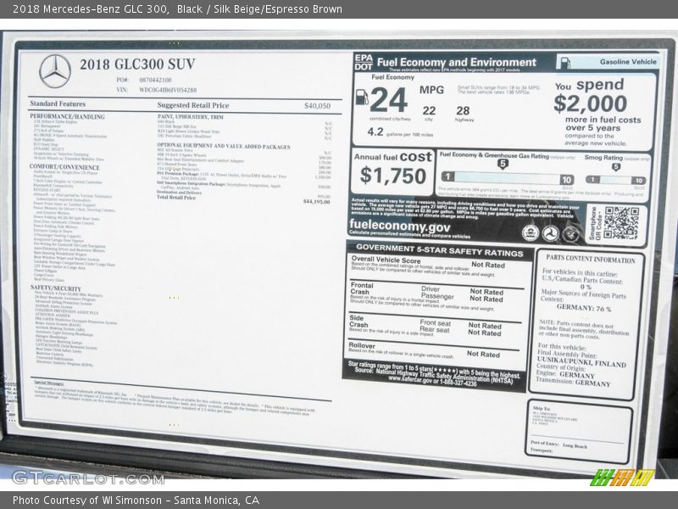This screenshot has width=678, height=509.
Task: Click the EPA DOT logo
Action: pos(364,63)
